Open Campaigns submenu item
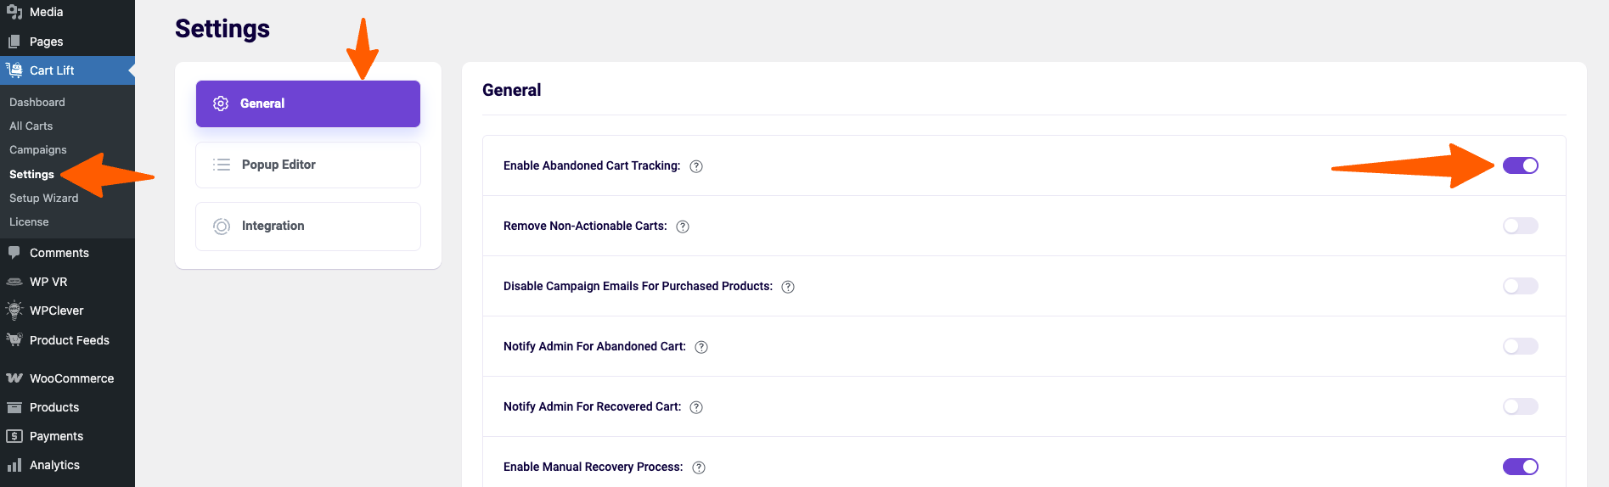The height and width of the screenshot is (487, 1609). [38, 149]
